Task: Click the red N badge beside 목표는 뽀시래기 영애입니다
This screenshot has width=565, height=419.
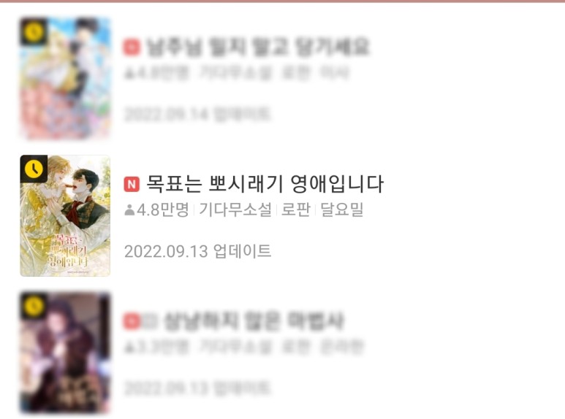Action: coord(132,184)
